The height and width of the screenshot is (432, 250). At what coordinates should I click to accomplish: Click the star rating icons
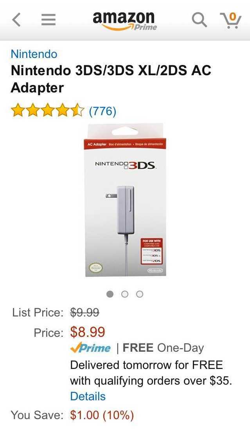(x=47, y=111)
